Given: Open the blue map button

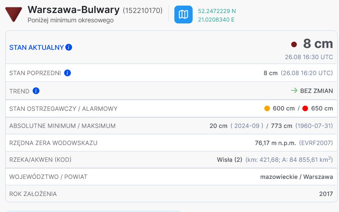Looking at the screenshot, I should pos(183,15).
